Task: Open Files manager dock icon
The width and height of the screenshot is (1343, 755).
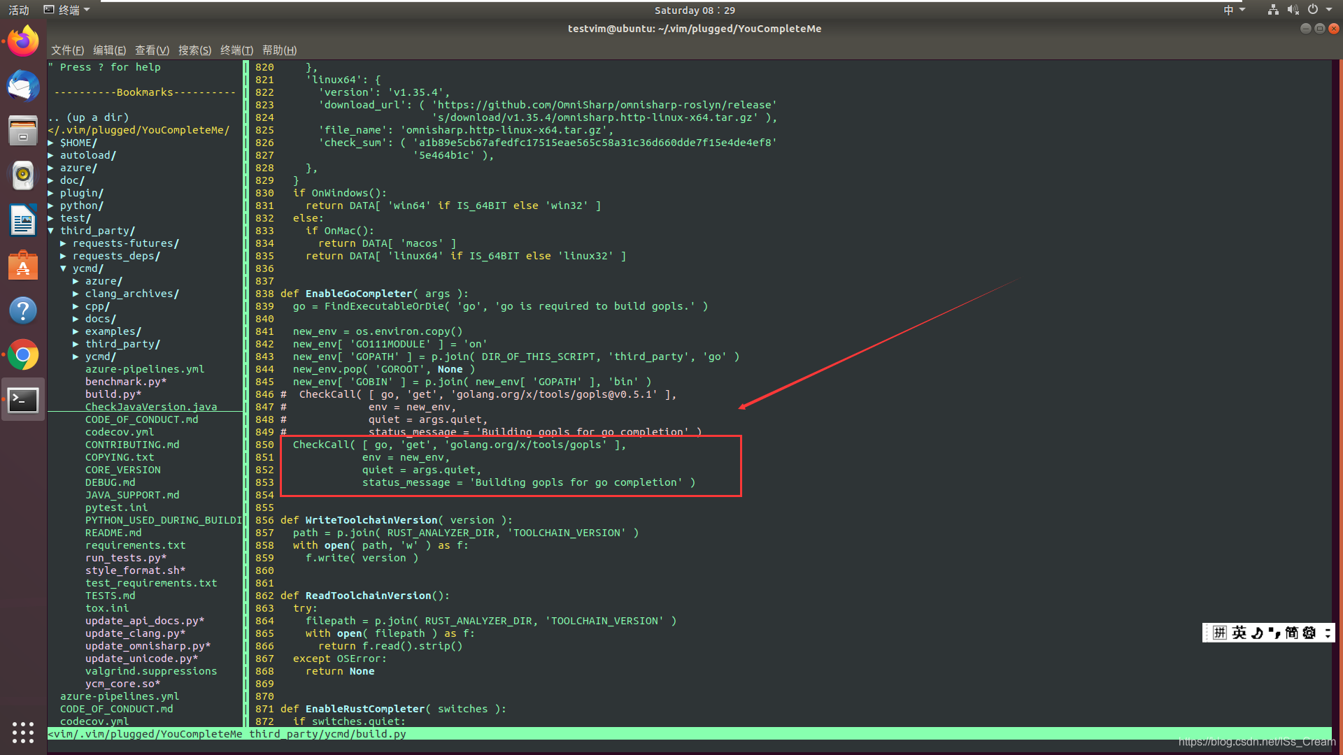Action: [23, 131]
